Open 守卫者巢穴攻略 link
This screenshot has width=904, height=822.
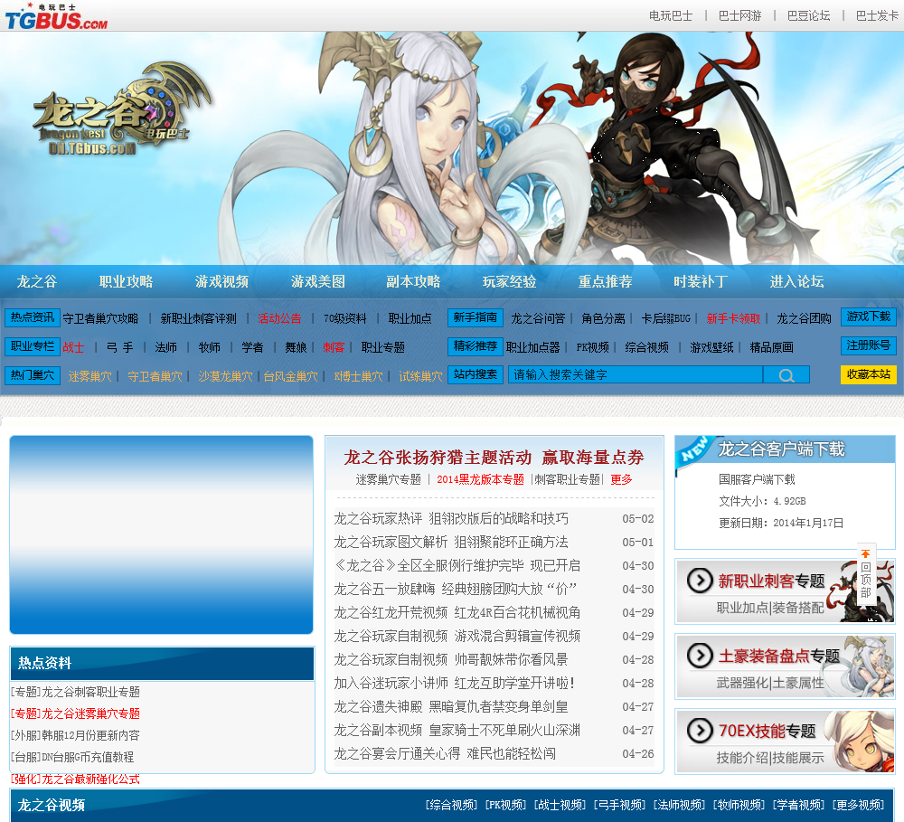coord(101,318)
